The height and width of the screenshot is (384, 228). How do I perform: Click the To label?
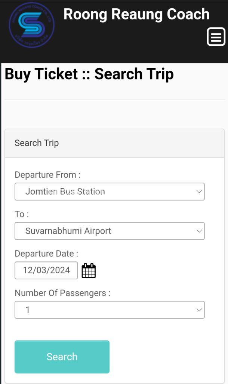click(x=22, y=214)
